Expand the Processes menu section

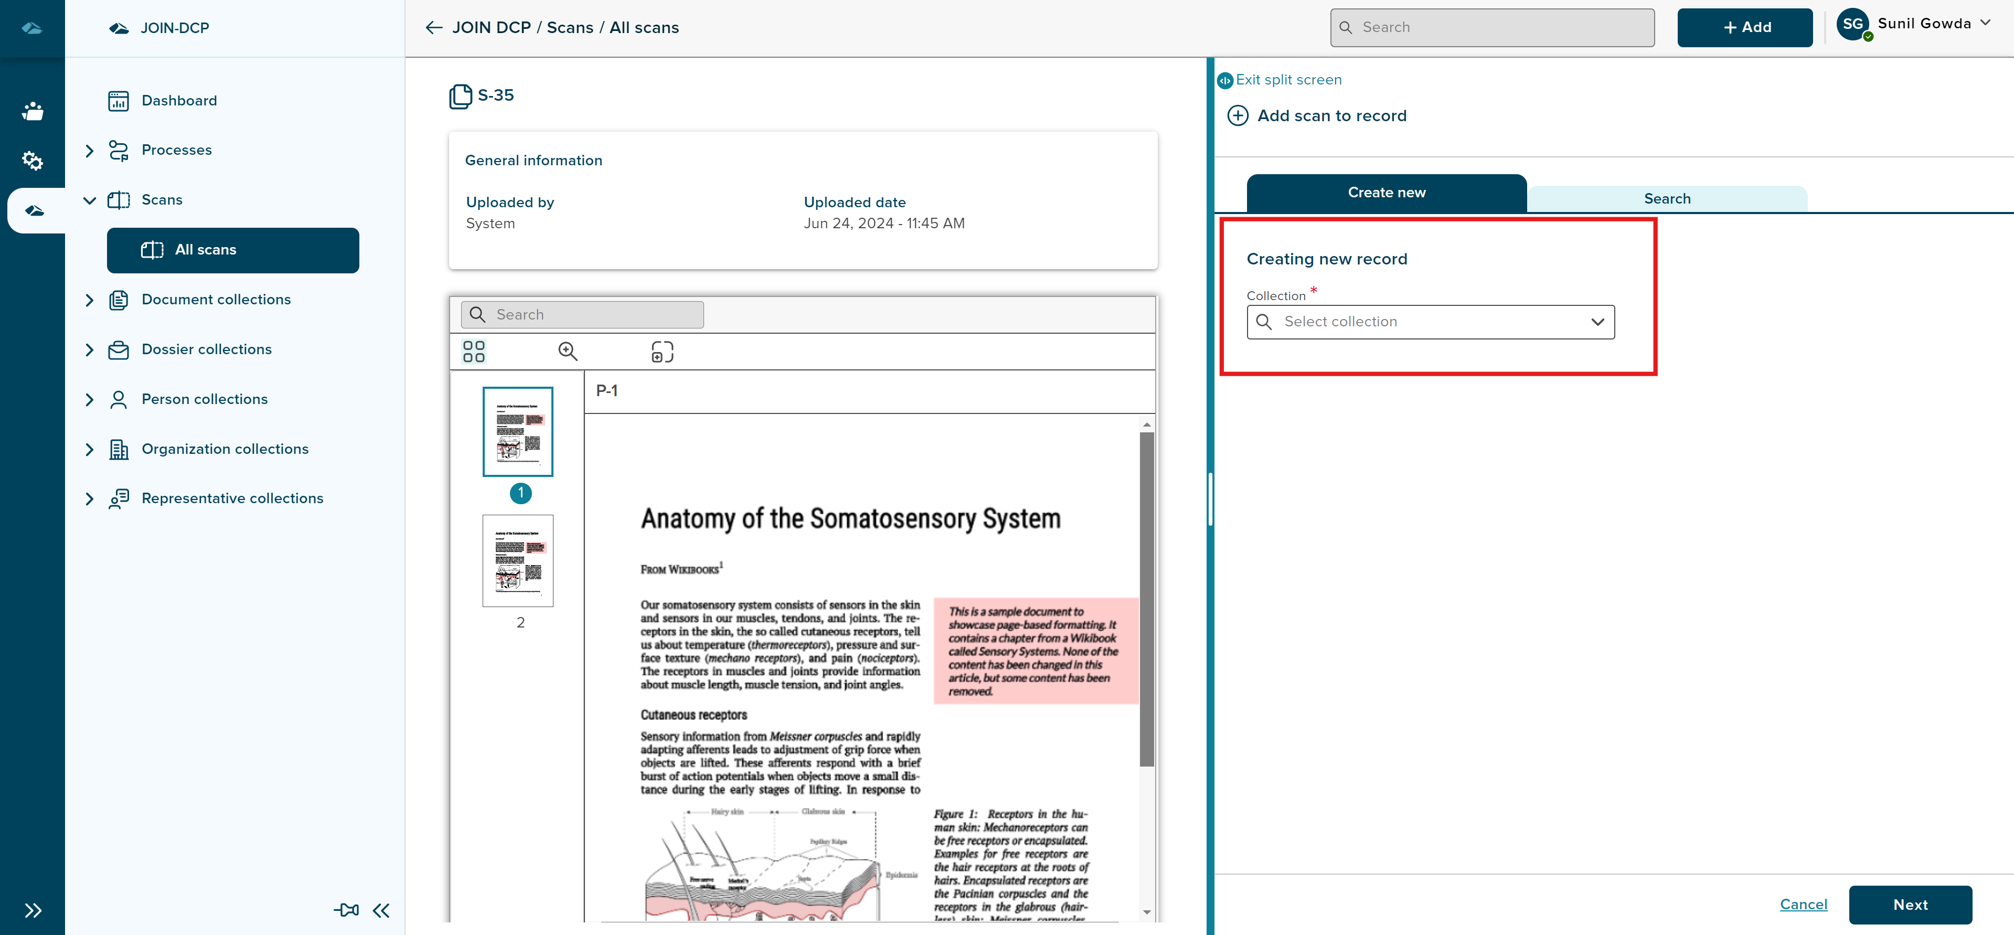(x=89, y=150)
